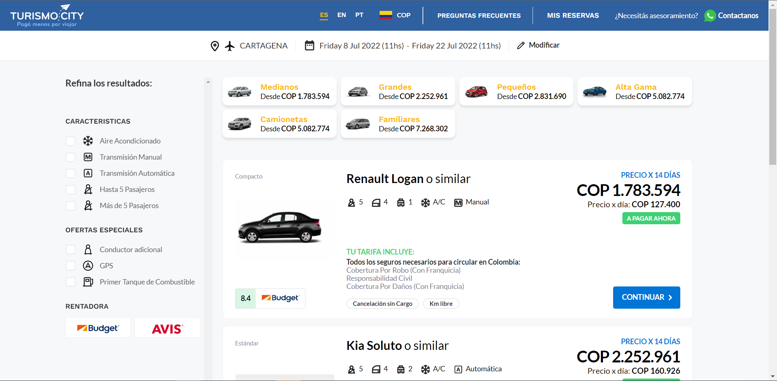Click the snowflake Aire Acondicionado icon in filters

pyautogui.click(x=88, y=141)
